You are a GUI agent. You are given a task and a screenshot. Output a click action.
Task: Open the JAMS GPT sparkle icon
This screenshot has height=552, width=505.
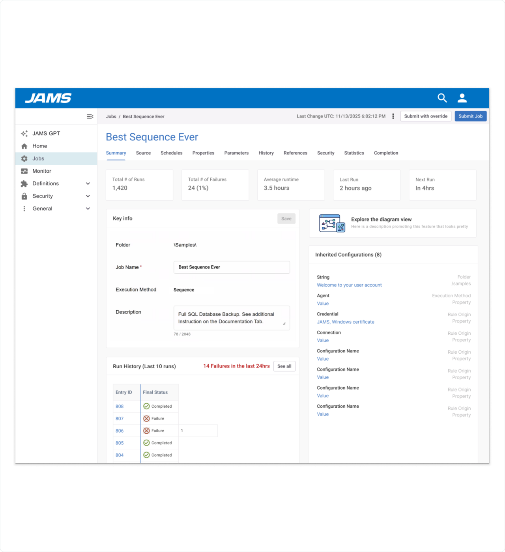pos(24,134)
